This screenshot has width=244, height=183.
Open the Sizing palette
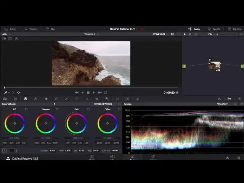point(117,99)
